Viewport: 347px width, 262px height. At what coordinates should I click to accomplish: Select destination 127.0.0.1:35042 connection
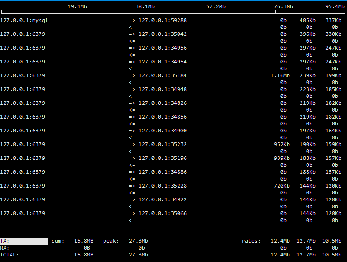pyautogui.click(x=162, y=34)
